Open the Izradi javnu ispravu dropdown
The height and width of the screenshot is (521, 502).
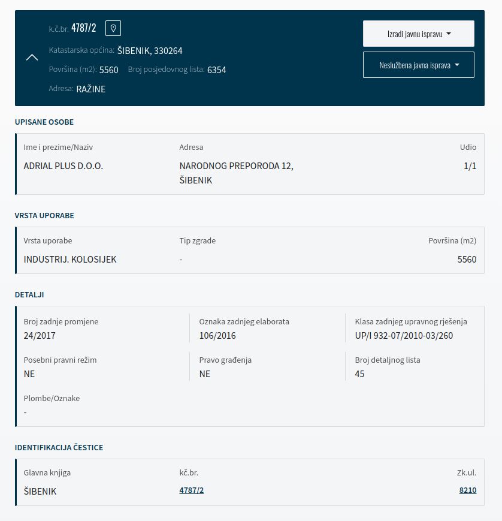click(418, 34)
